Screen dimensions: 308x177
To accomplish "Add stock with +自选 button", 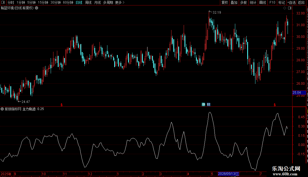I will tap(291, 2).
